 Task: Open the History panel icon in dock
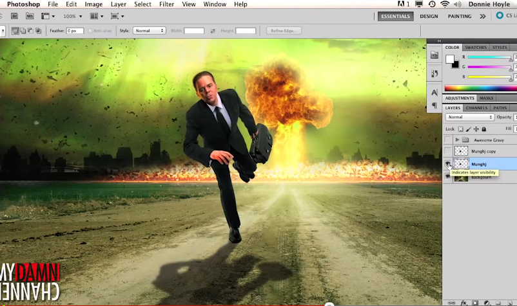(434, 74)
